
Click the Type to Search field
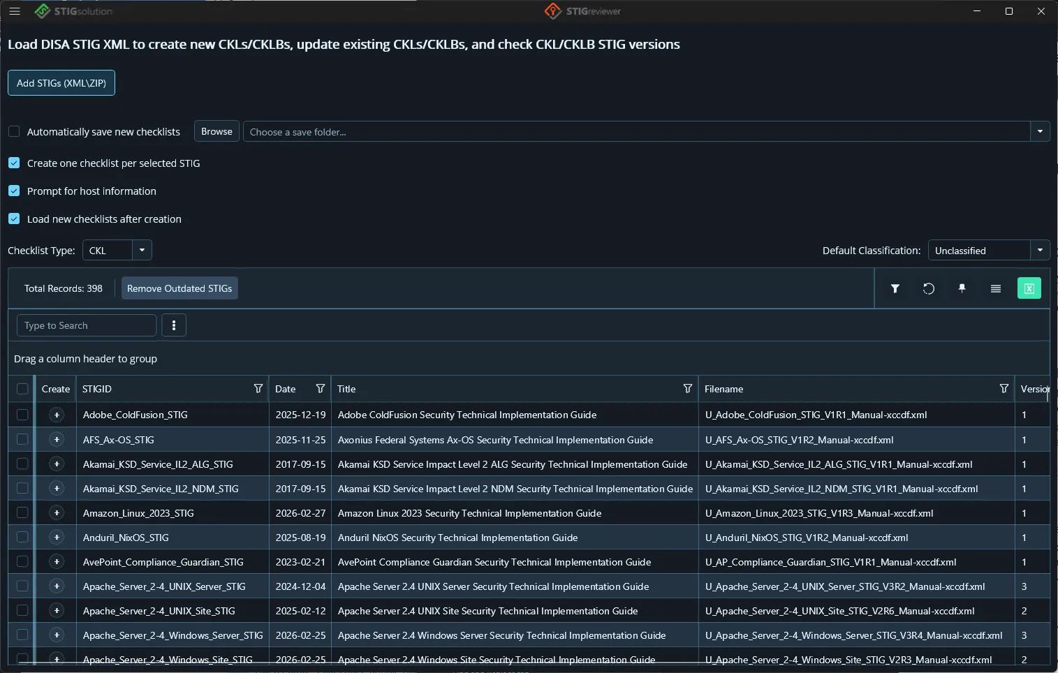coord(87,325)
